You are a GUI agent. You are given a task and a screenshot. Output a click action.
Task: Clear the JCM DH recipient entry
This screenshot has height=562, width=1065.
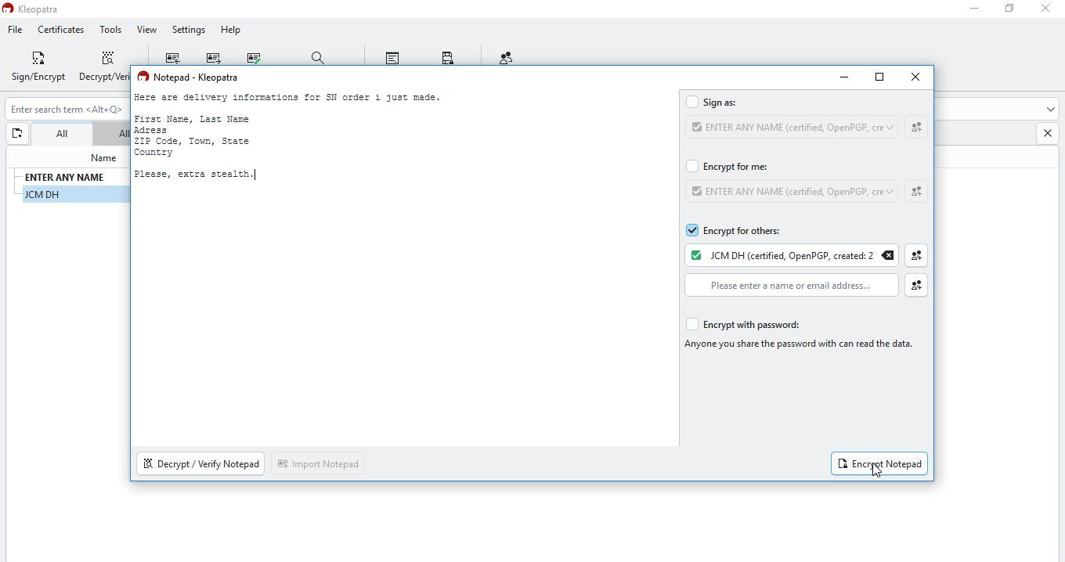[887, 256]
